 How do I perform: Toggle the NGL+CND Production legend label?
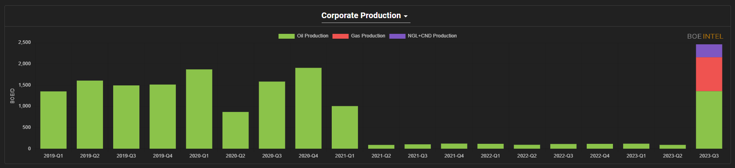point(432,36)
